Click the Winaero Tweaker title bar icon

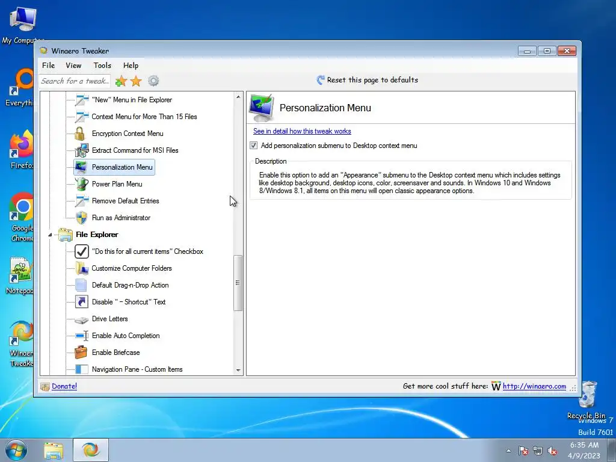coord(43,51)
